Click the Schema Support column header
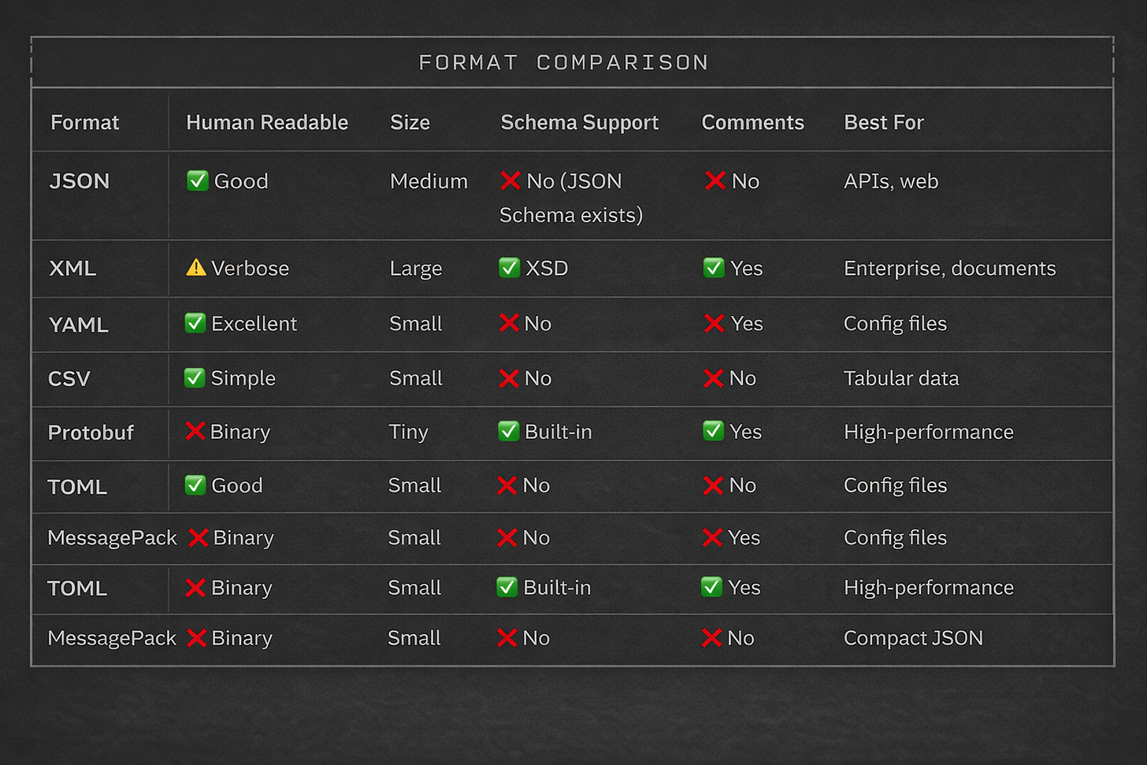Image resolution: width=1147 pixels, height=765 pixels. click(x=579, y=122)
